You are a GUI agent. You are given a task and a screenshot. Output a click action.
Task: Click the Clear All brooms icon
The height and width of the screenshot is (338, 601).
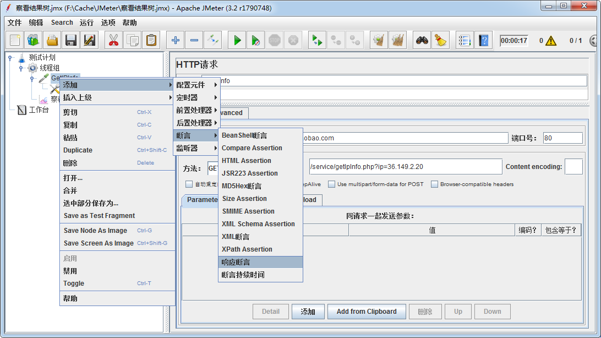(398, 40)
